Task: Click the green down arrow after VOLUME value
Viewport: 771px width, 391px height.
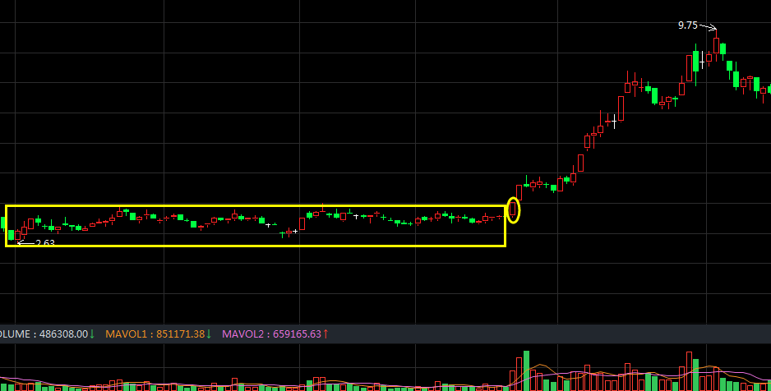Action: pyautogui.click(x=92, y=334)
